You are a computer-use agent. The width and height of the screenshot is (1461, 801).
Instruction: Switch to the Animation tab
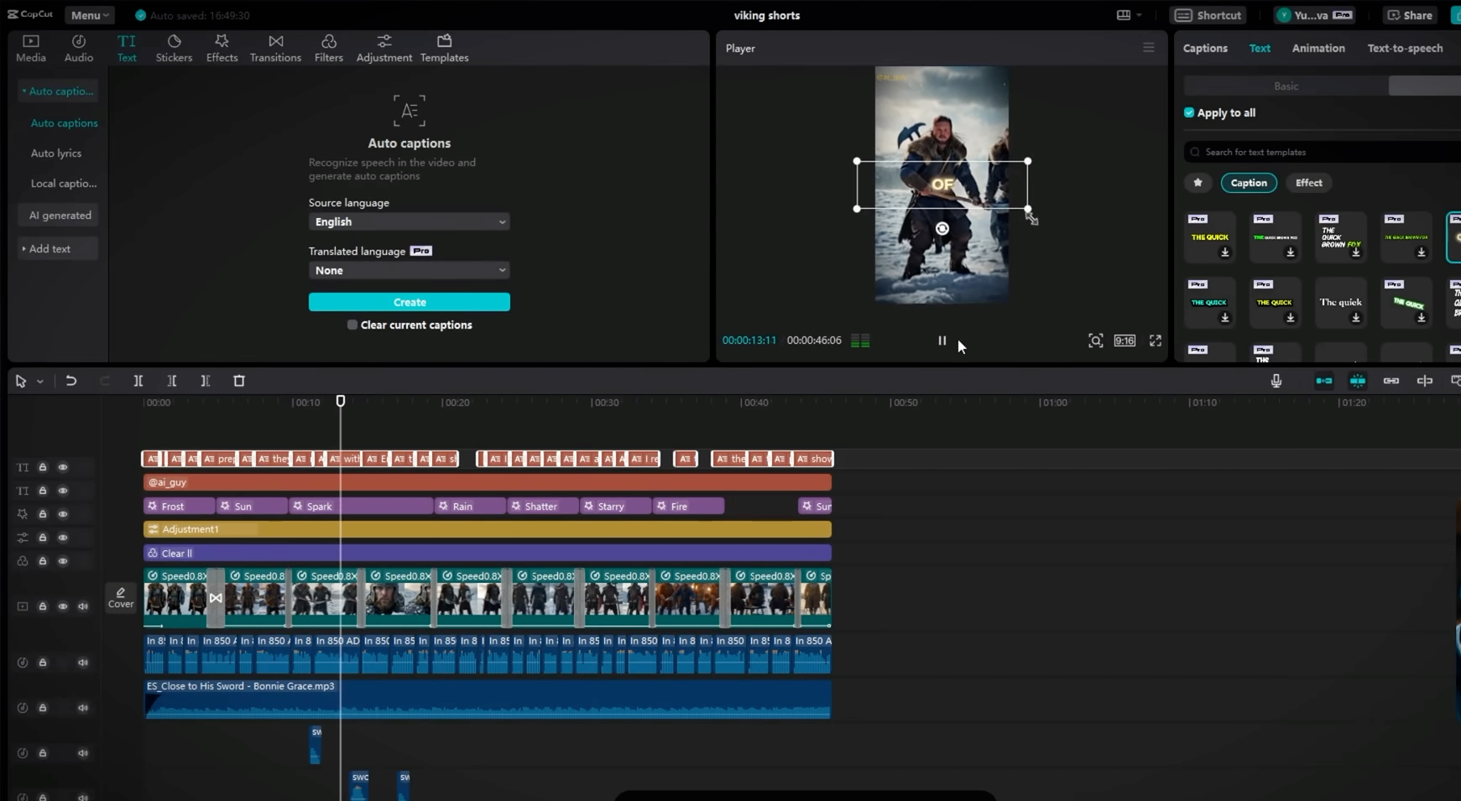(1318, 48)
